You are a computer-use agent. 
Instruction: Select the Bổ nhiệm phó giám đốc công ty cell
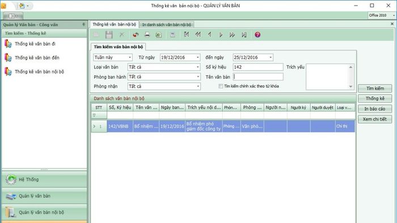click(204, 126)
